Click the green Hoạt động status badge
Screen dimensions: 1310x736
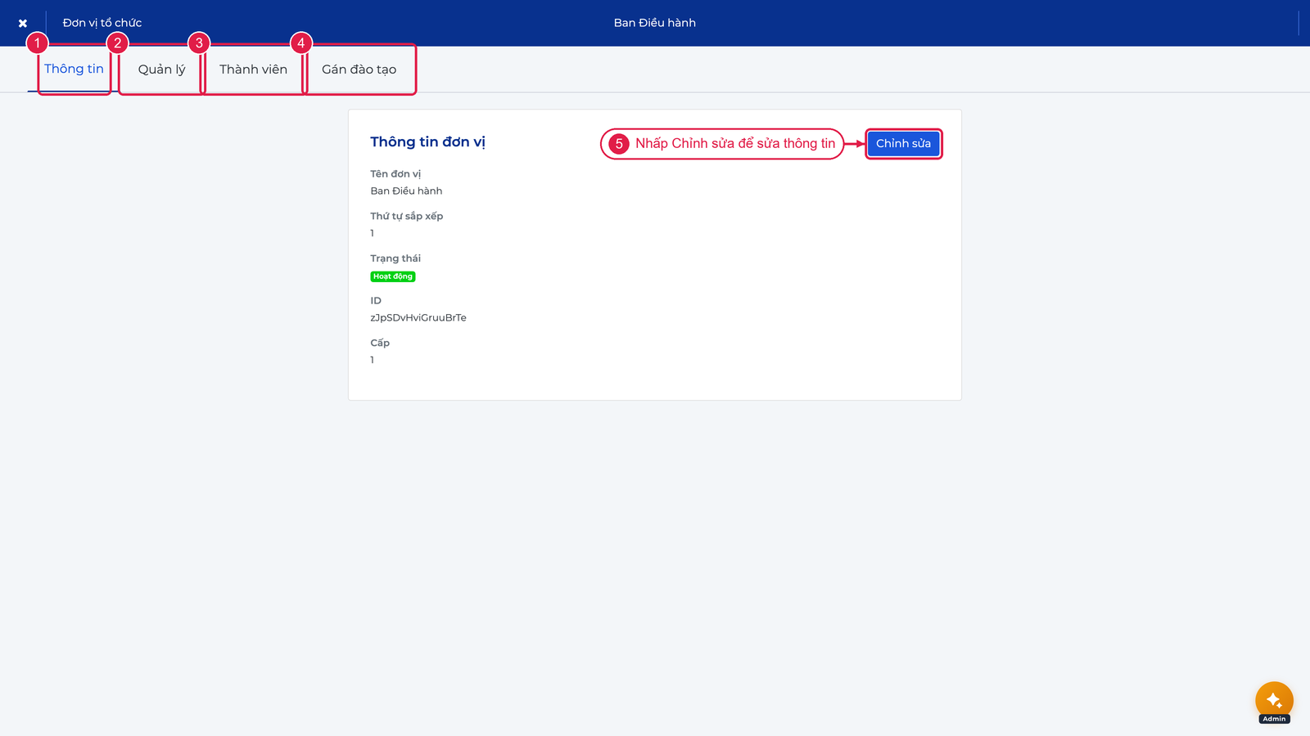click(x=393, y=276)
